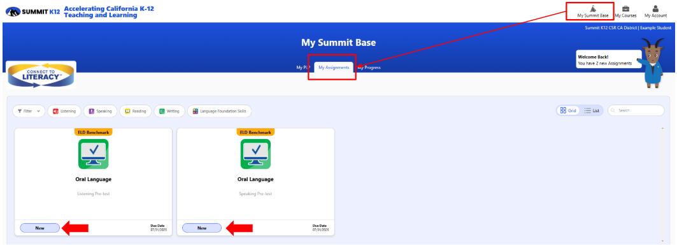
Task: Click the Welcome Back message bubble
Action: pos(608,60)
